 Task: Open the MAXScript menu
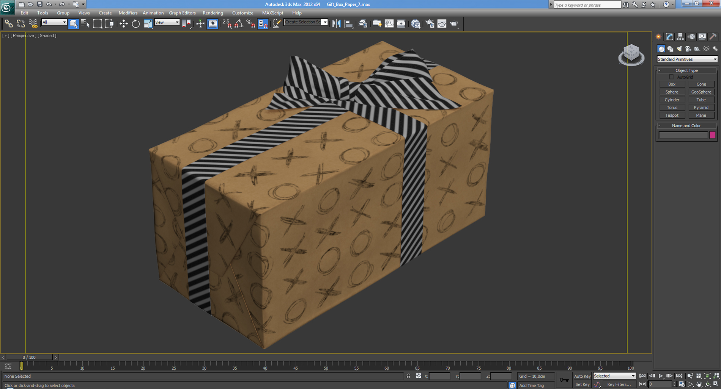(x=272, y=12)
